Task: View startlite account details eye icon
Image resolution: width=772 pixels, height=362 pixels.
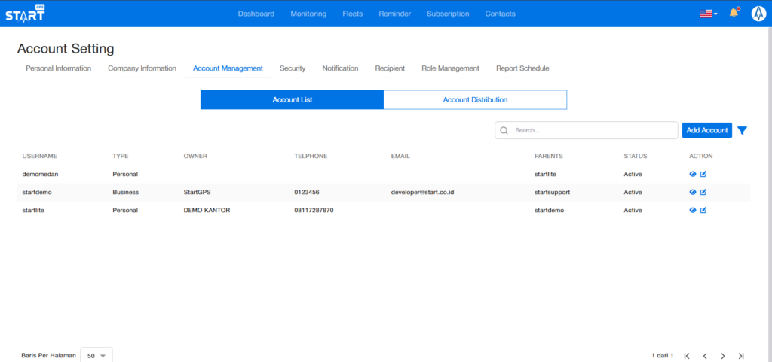Action: pos(693,210)
